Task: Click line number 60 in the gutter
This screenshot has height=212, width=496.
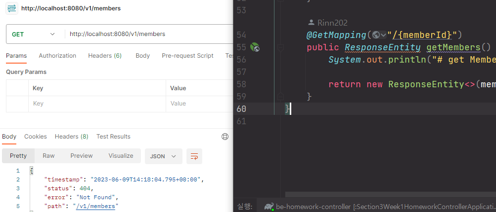Action: 241,109
